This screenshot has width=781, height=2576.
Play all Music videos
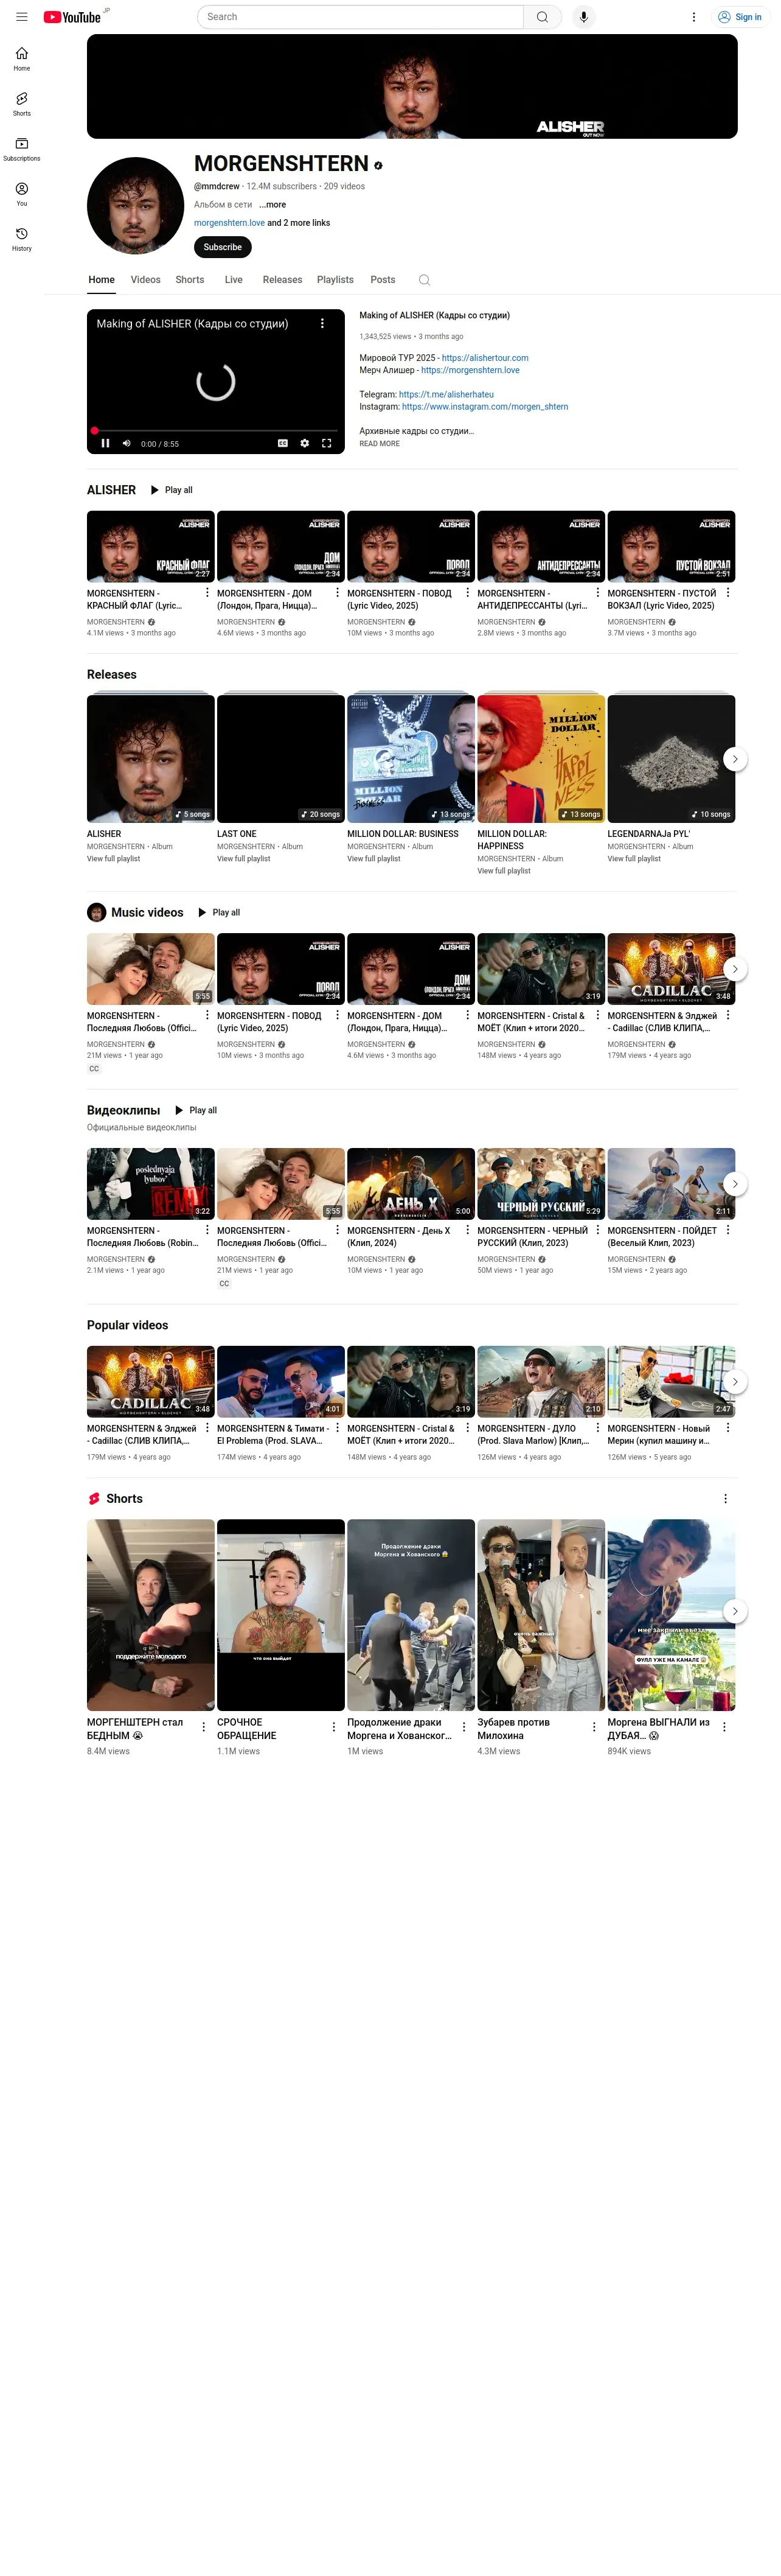219,912
